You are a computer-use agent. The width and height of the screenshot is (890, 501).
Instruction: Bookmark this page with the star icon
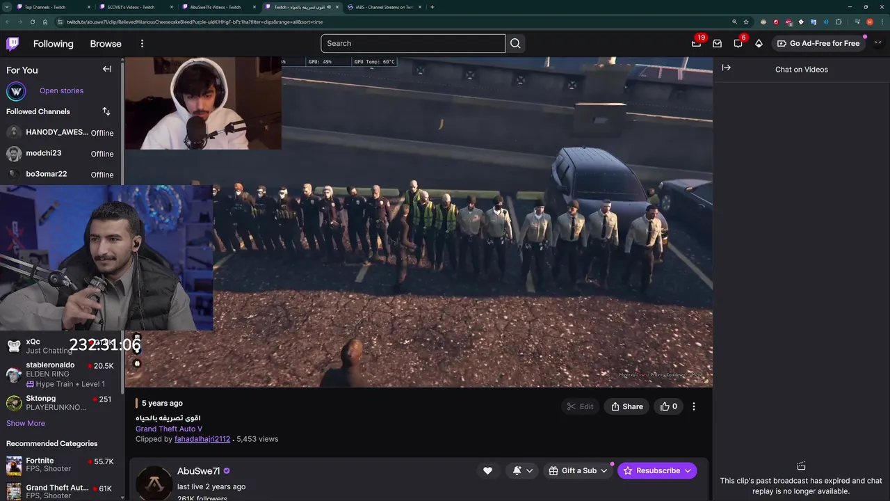(746, 22)
